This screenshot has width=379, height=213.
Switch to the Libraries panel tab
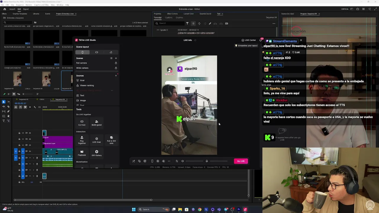click(36, 14)
